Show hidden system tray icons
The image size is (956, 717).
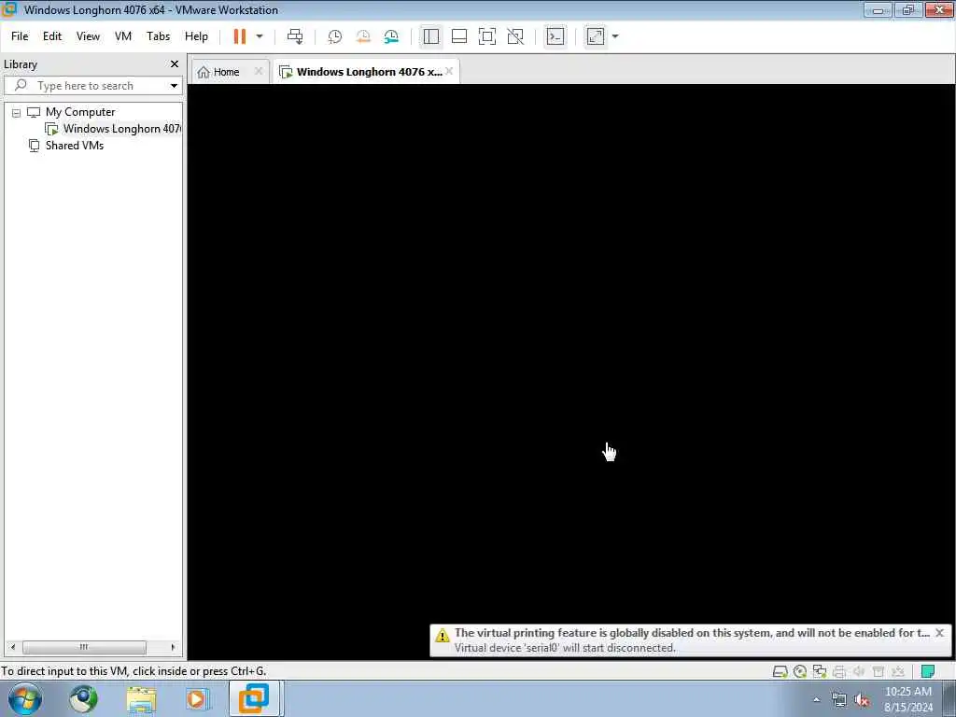(x=816, y=700)
